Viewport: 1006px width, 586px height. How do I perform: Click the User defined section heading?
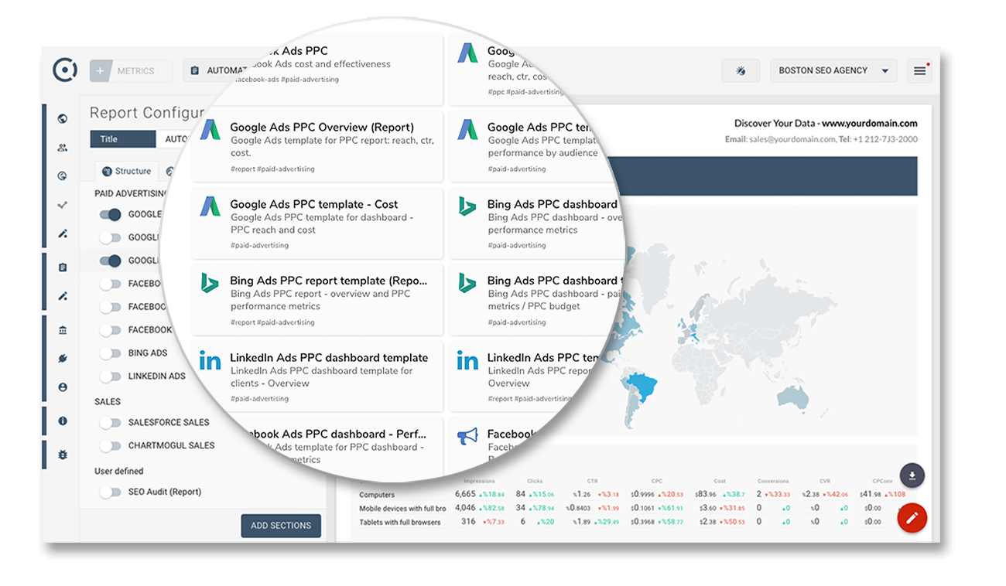point(119,471)
